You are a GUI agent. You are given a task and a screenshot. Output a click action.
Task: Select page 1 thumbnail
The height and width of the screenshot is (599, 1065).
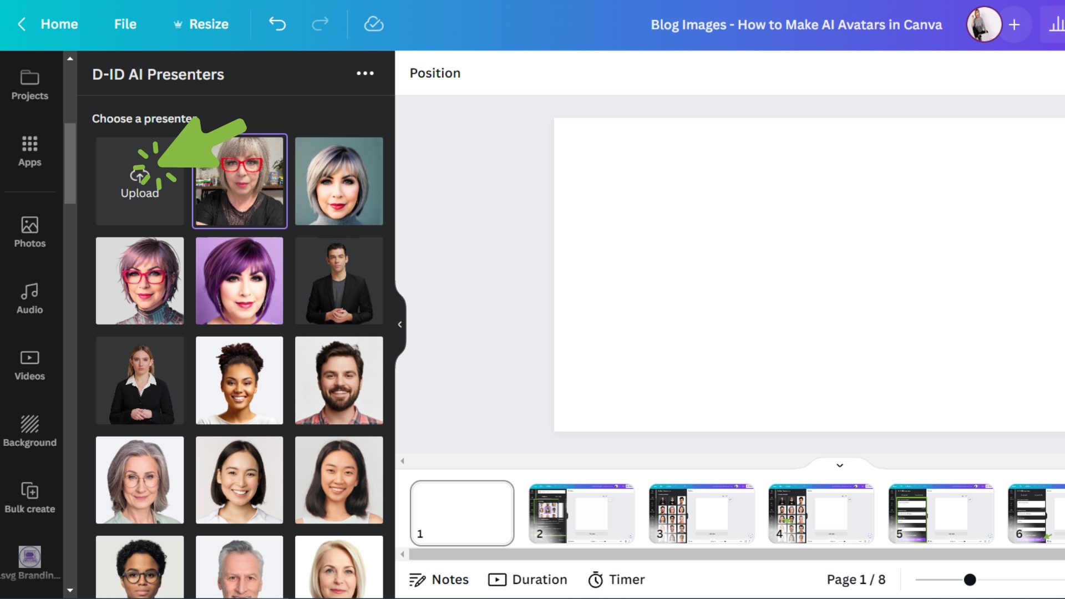462,513
